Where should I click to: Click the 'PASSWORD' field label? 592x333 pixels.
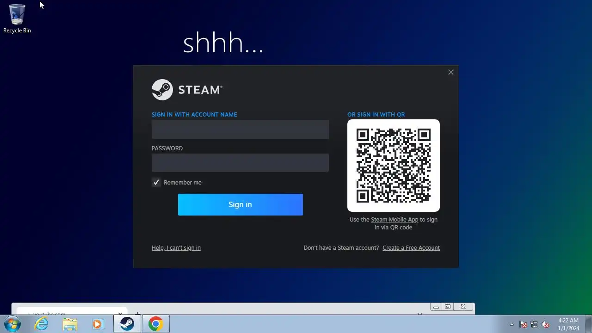(x=167, y=148)
